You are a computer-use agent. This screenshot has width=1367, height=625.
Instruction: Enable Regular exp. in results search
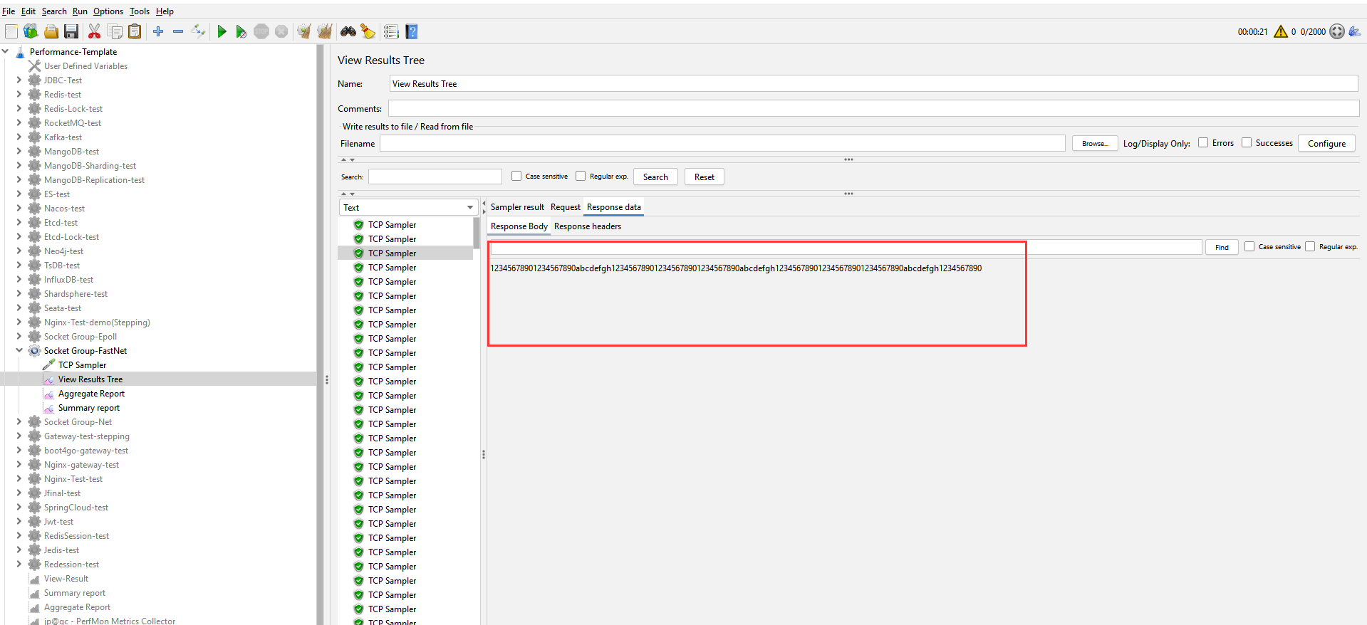pos(581,176)
